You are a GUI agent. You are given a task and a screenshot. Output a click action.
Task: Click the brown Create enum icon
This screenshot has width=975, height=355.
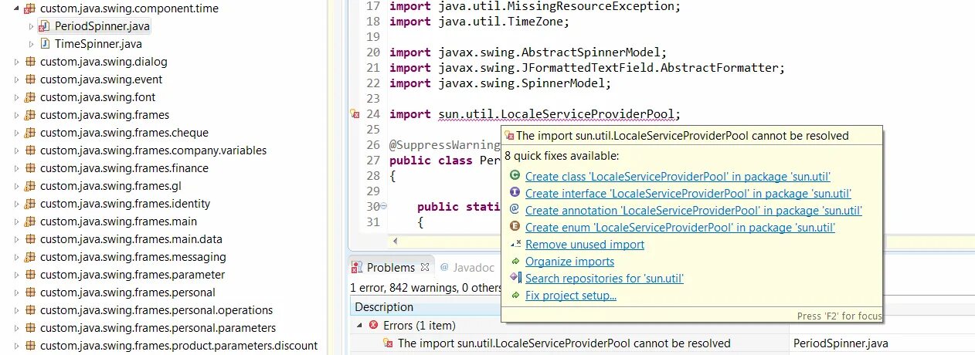[515, 227]
